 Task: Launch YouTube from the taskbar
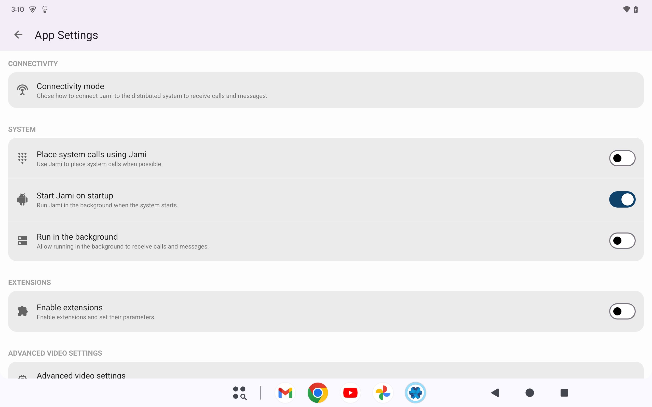(350, 393)
